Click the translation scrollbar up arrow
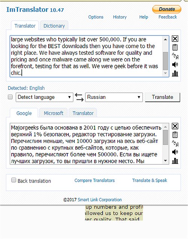This screenshot has height=239, width=188. pos(165,127)
